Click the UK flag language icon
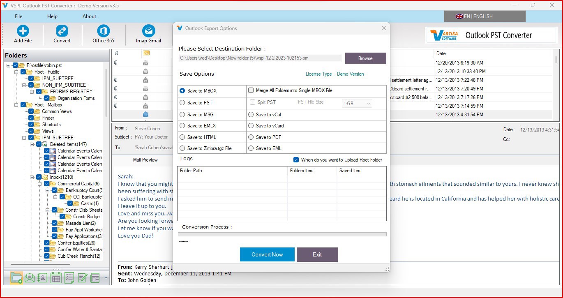This screenshot has width=563, height=298. (x=459, y=16)
